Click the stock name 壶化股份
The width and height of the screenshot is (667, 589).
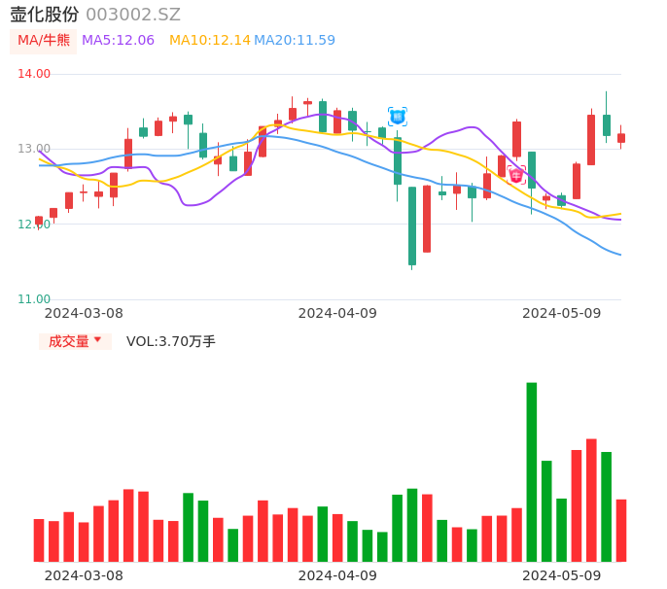point(45,15)
